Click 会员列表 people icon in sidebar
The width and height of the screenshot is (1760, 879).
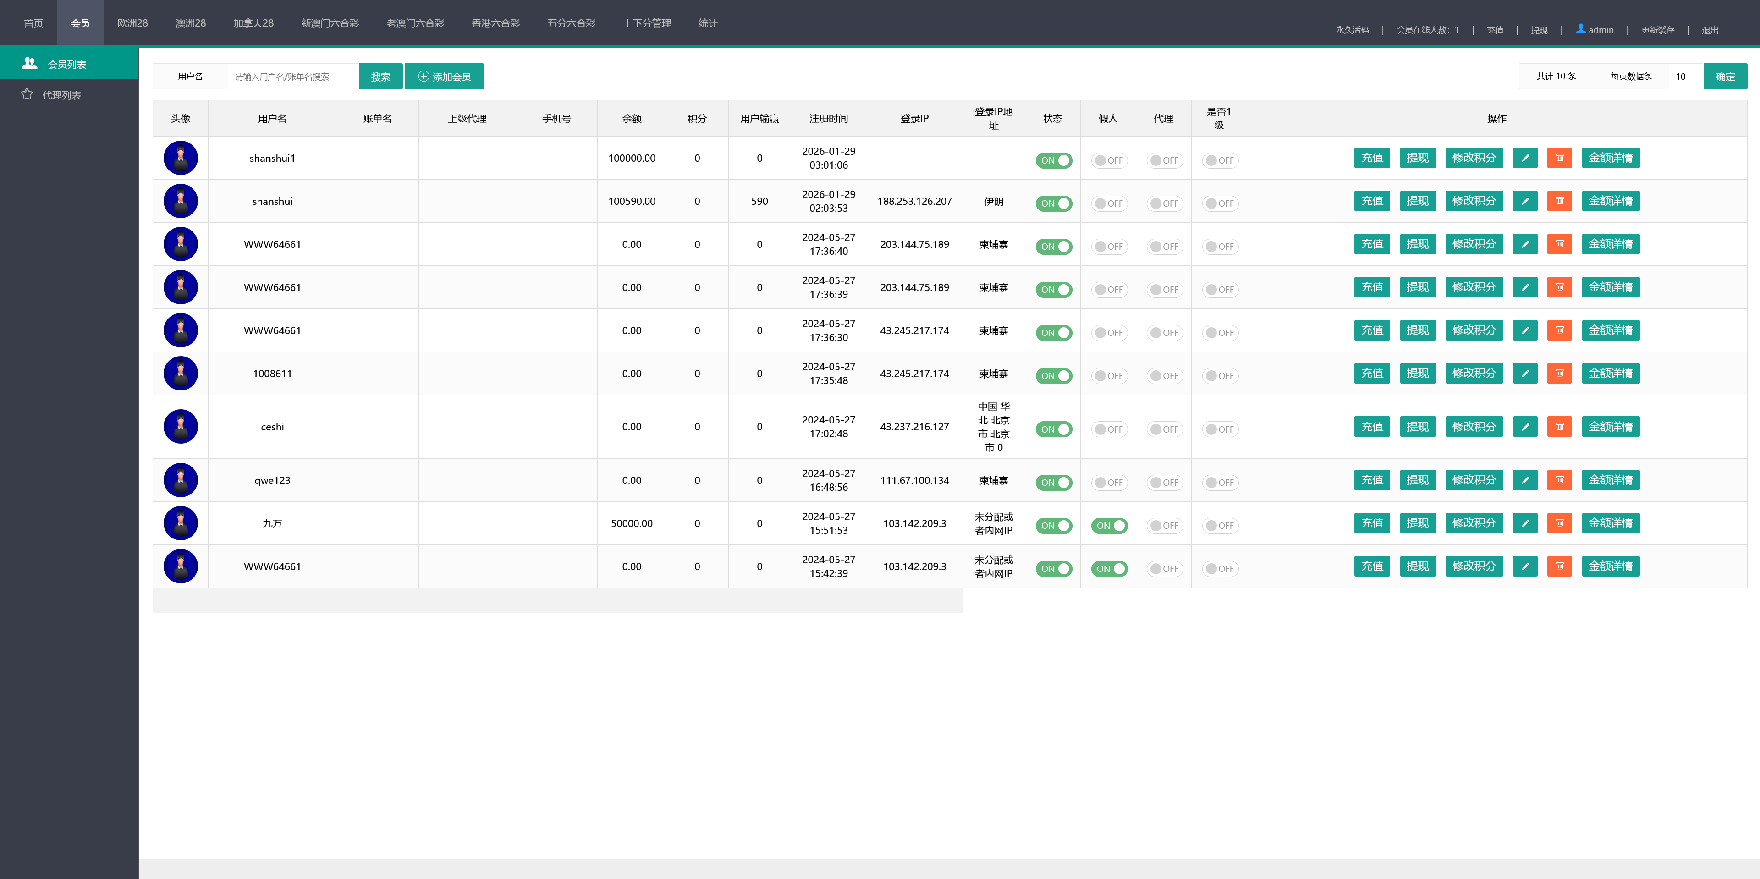click(x=29, y=63)
